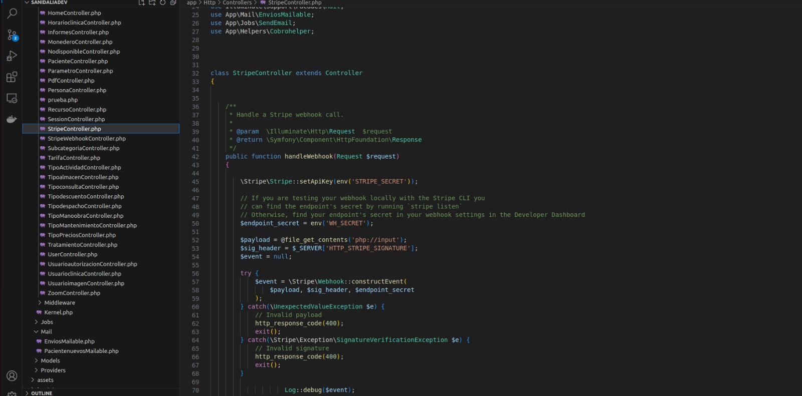Click the New Folder icon in explorer
802x396 pixels.
[152, 3]
